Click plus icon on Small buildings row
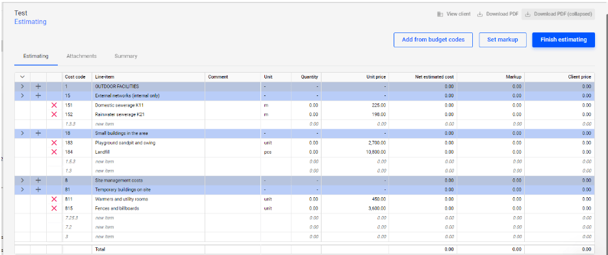The image size is (608, 255). (x=38, y=133)
